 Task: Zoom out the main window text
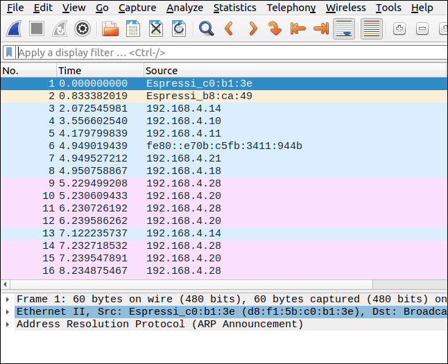point(422,28)
